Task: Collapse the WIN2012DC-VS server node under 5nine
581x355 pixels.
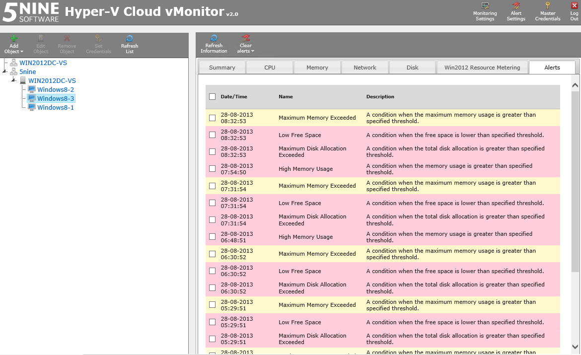Action: 13,80
